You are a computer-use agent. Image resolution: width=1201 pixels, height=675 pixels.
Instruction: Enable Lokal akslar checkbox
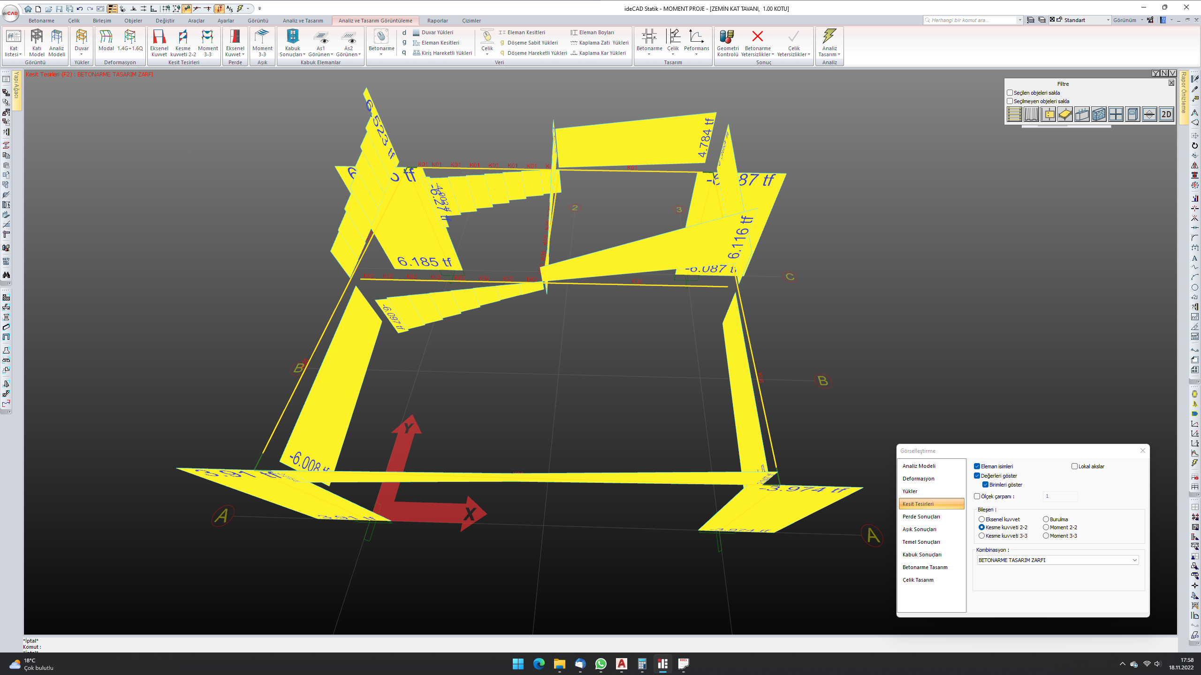pos(1074,466)
